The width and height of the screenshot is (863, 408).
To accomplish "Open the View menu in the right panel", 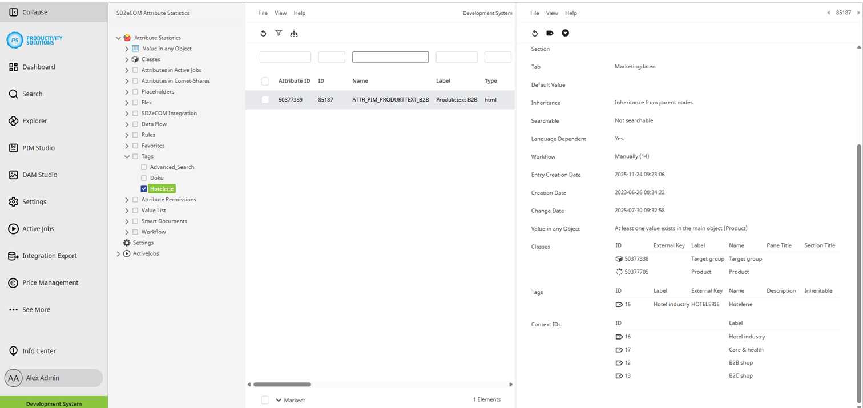I will 552,13.
